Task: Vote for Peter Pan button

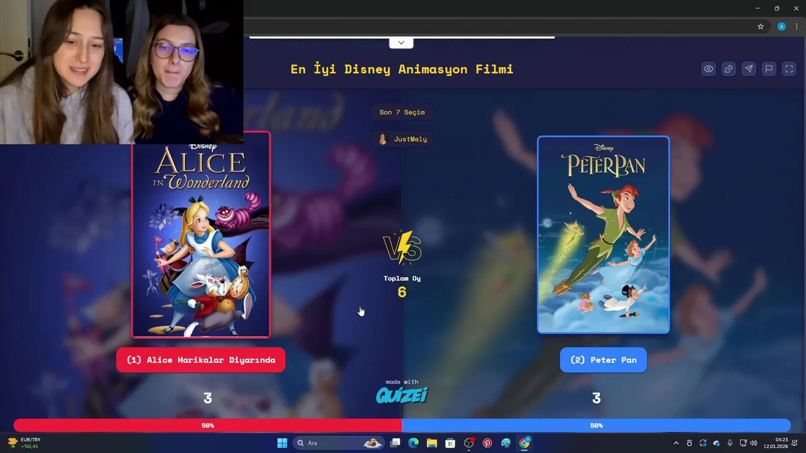Action: coord(603,360)
